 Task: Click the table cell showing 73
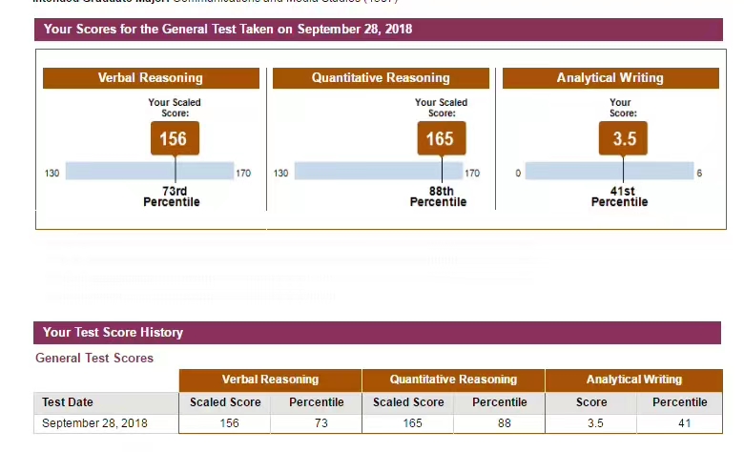pos(317,423)
